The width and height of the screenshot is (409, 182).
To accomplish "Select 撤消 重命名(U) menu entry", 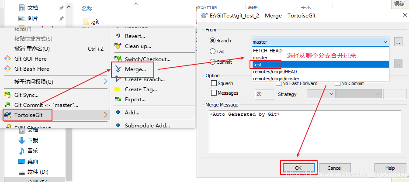I will click(x=32, y=49).
